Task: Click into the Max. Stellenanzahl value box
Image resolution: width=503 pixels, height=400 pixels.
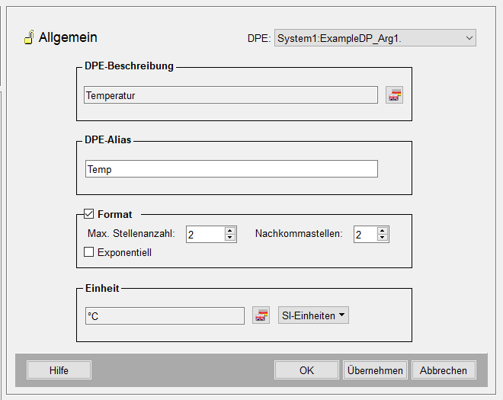Action: click(x=203, y=235)
